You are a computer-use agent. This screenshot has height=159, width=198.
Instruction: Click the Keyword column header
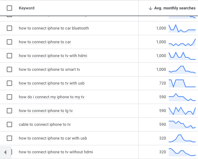pyautogui.click(x=27, y=8)
